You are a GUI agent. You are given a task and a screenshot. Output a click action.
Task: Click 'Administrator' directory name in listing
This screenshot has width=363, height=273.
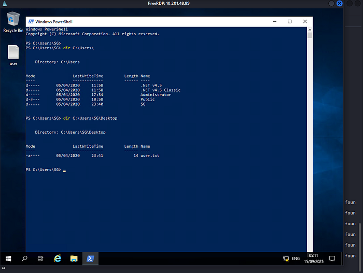(156, 95)
